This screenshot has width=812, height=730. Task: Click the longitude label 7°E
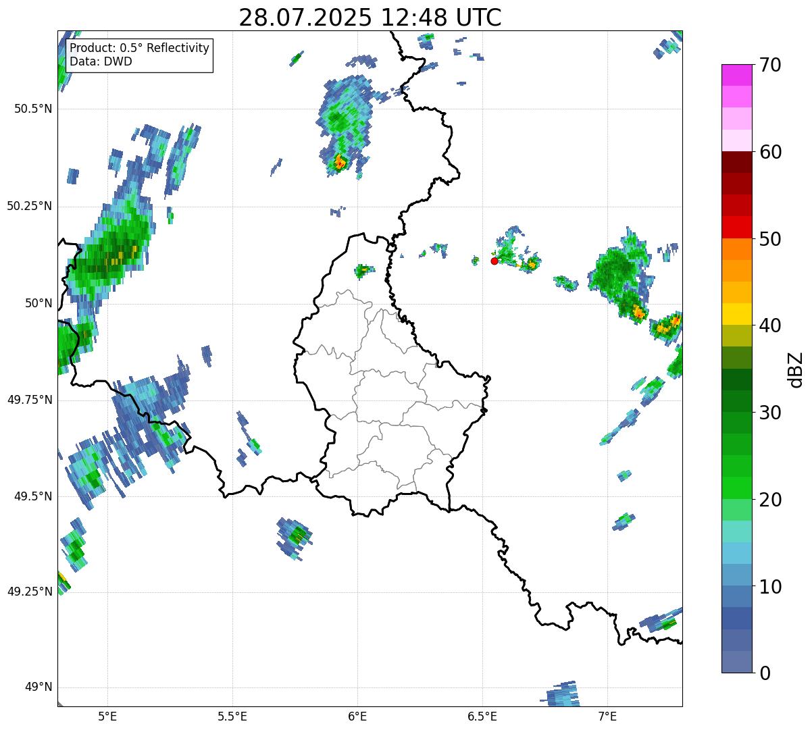607,716
